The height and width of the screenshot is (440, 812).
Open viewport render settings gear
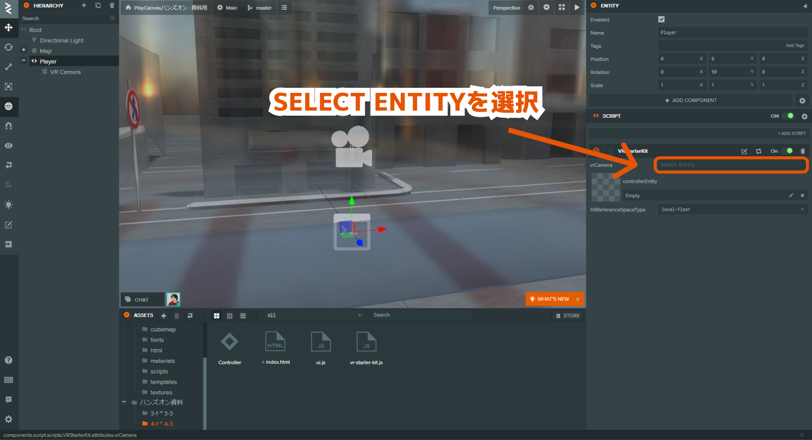click(x=547, y=8)
